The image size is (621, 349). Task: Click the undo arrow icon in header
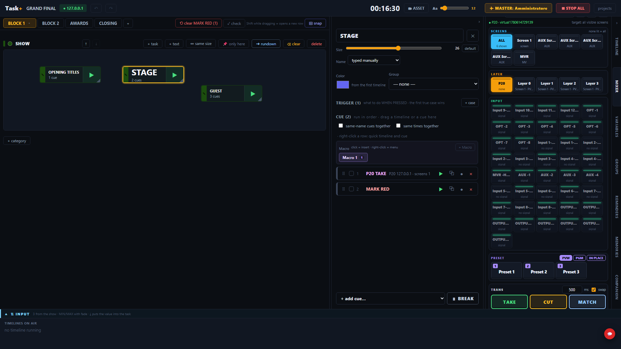pos(96,8)
